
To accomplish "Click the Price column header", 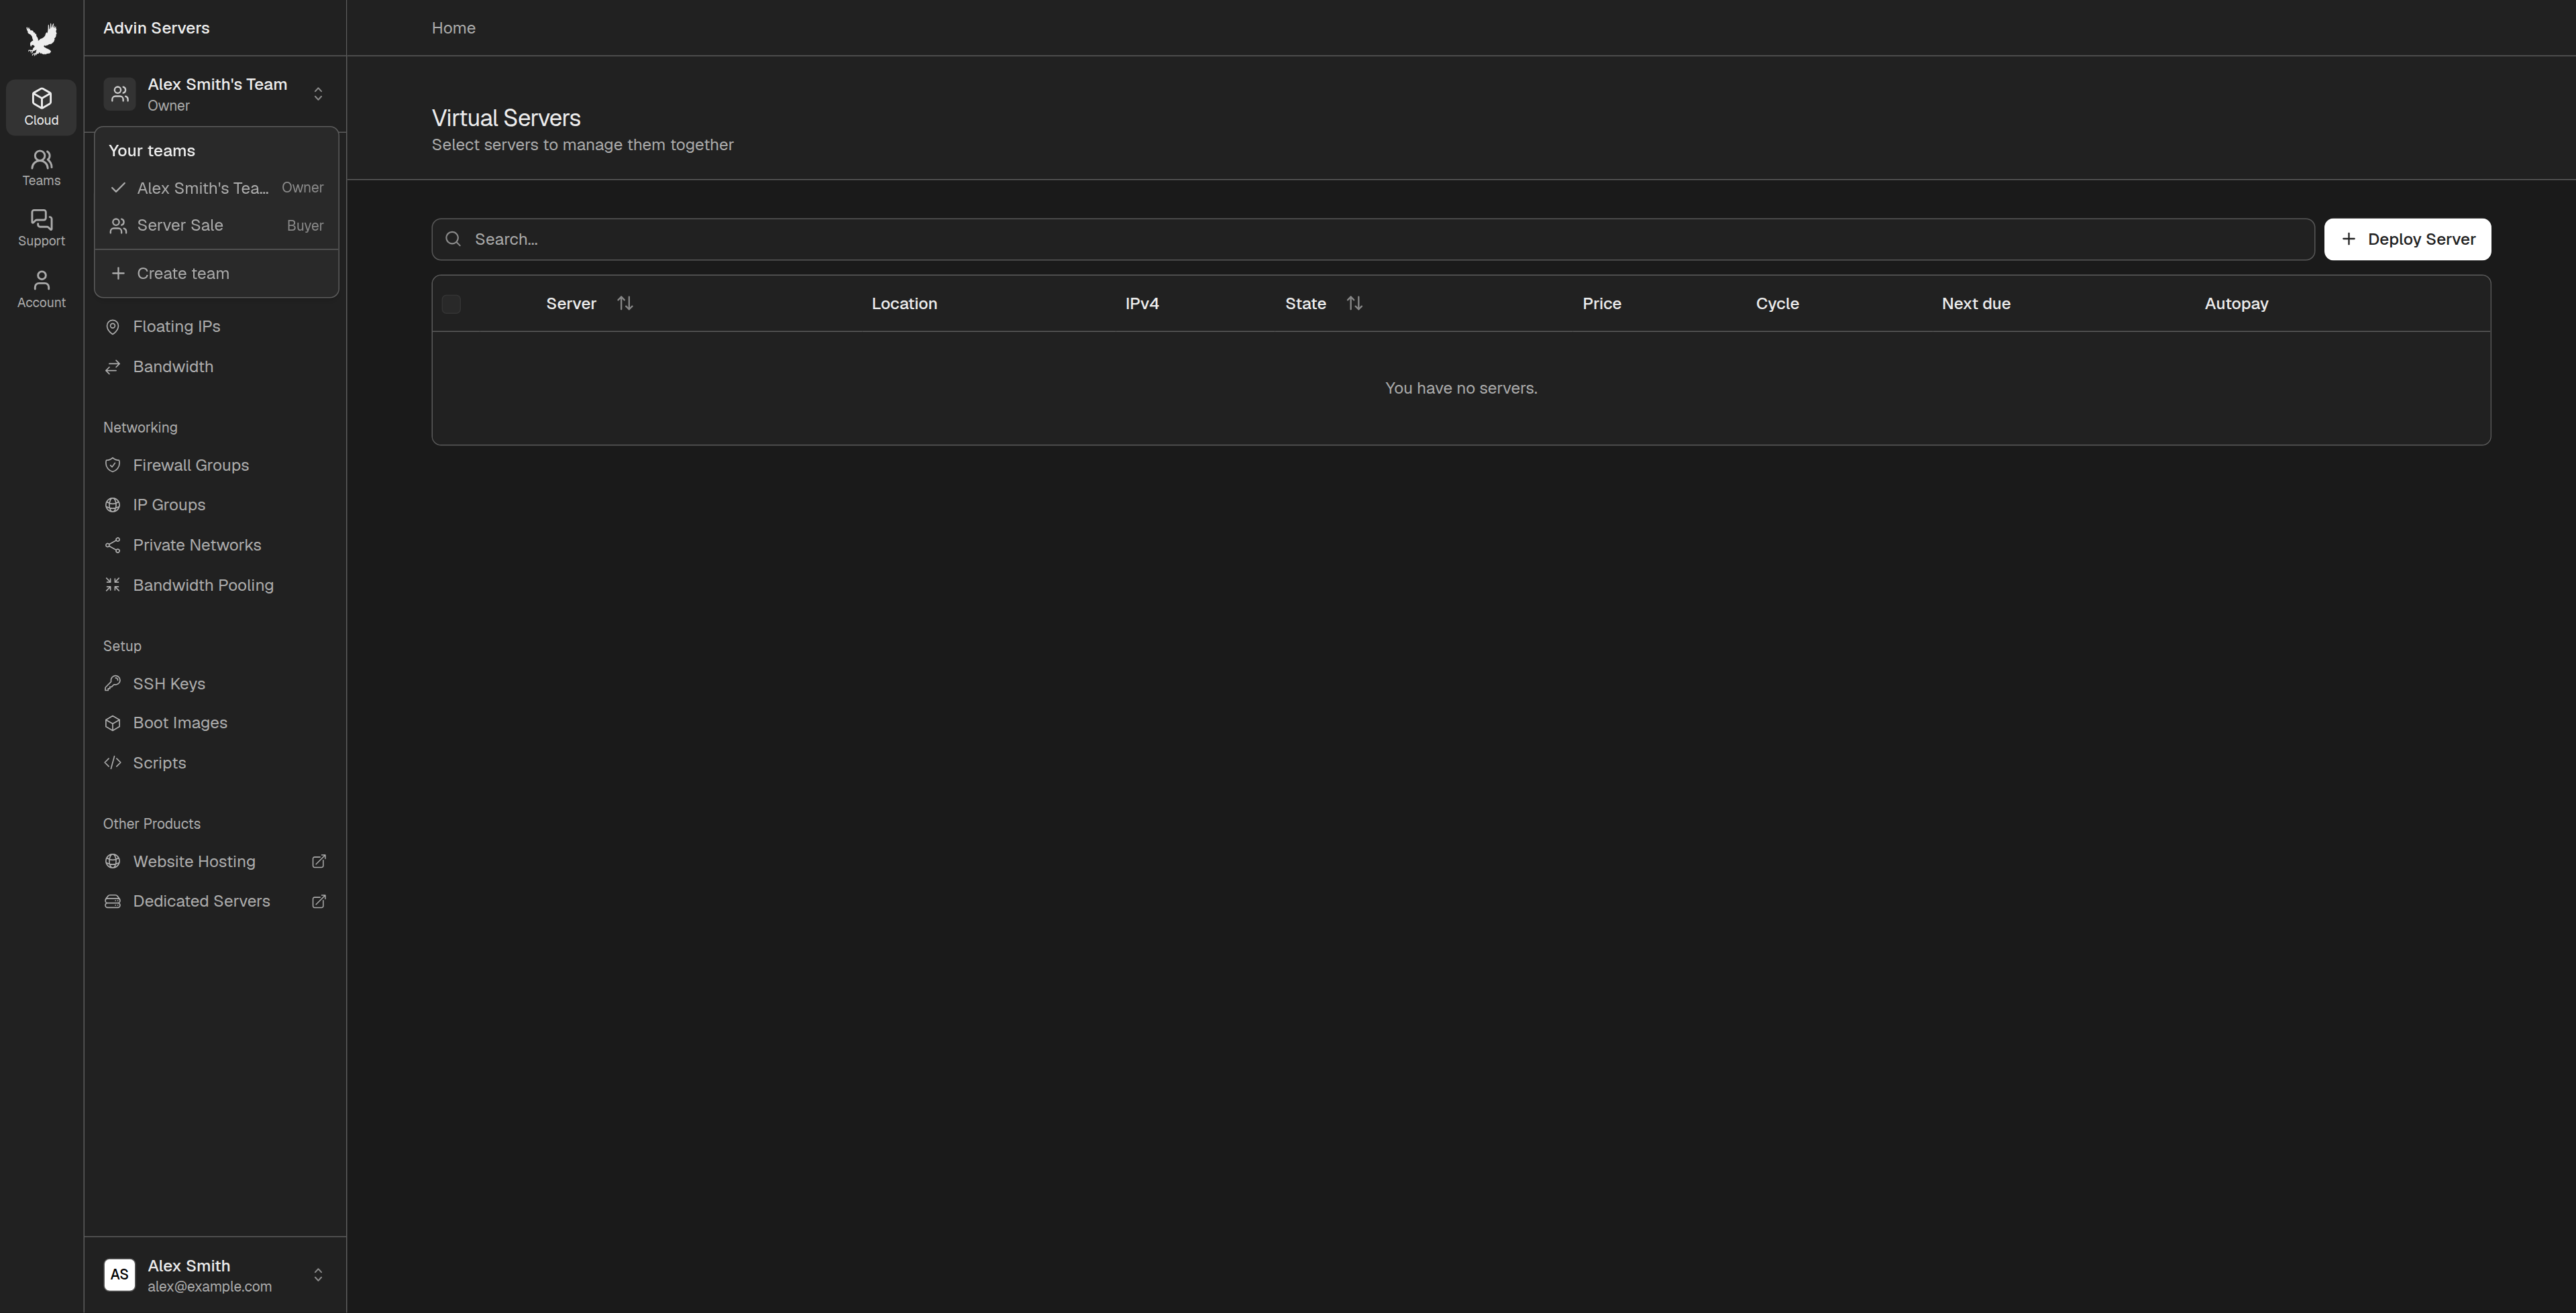I will point(1601,303).
